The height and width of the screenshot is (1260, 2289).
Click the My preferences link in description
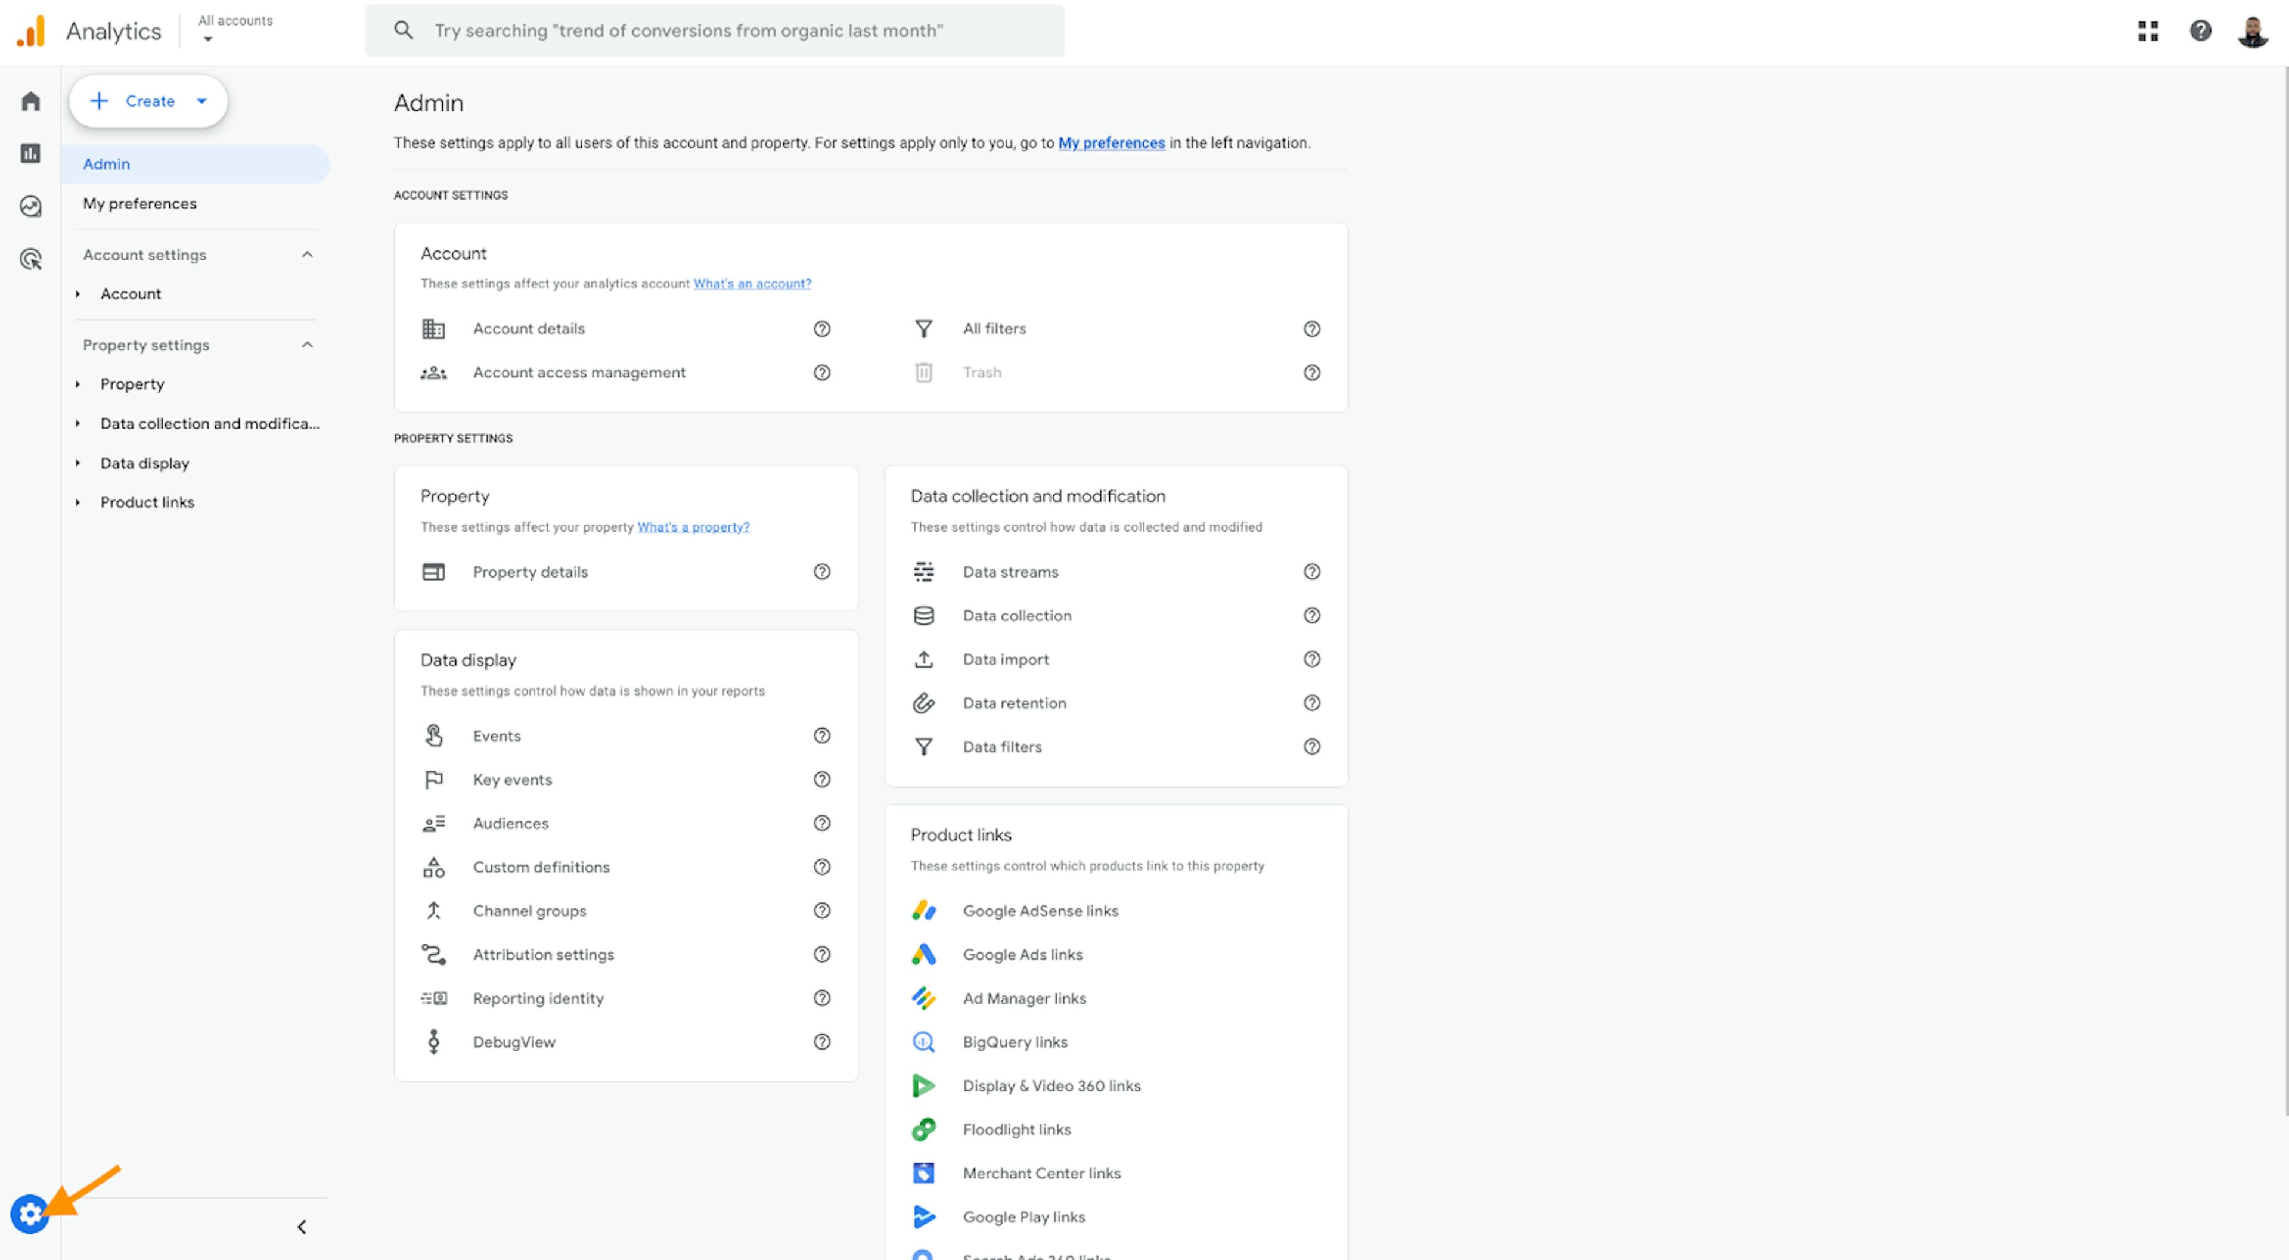pos(1111,143)
